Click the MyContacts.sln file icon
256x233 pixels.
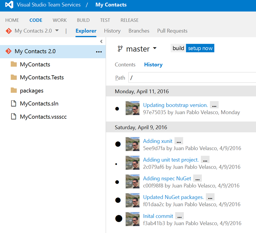point(14,103)
